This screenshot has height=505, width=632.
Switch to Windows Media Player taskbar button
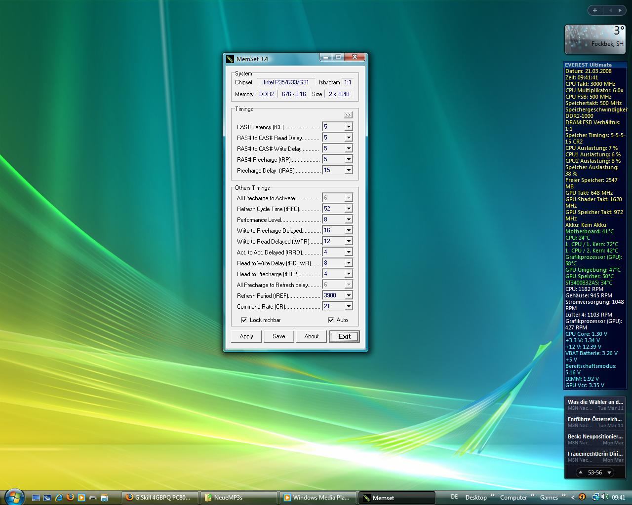click(x=318, y=498)
